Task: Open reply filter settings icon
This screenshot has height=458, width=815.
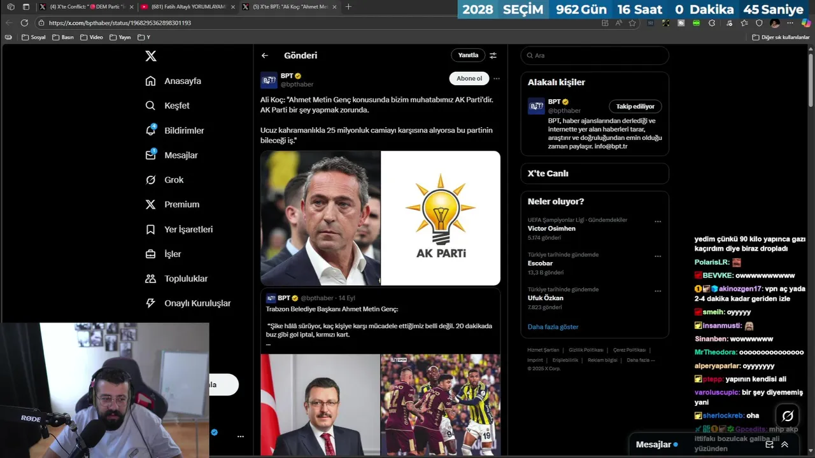Action: [x=493, y=55]
